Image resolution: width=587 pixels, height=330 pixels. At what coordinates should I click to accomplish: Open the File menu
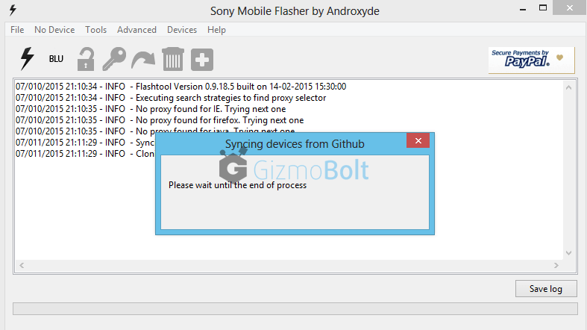(x=17, y=30)
